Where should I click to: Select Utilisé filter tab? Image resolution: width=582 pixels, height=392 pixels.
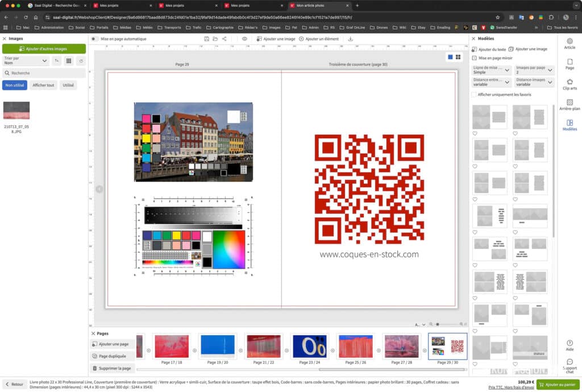coord(68,85)
